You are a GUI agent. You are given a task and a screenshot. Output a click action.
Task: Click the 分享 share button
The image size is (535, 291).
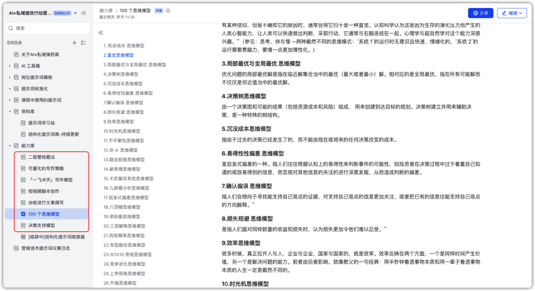pos(481,13)
